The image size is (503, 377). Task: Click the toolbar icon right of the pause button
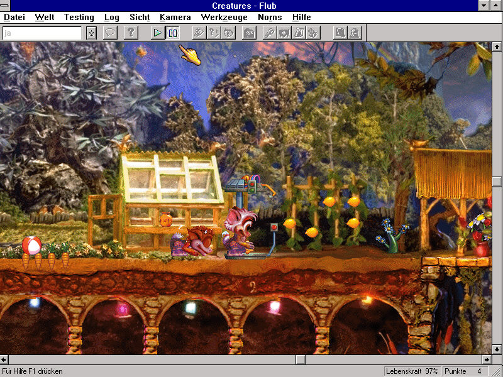point(199,33)
